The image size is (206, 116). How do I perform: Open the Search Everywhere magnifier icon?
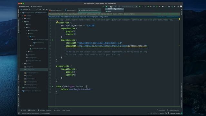click(x=178, y=6)
